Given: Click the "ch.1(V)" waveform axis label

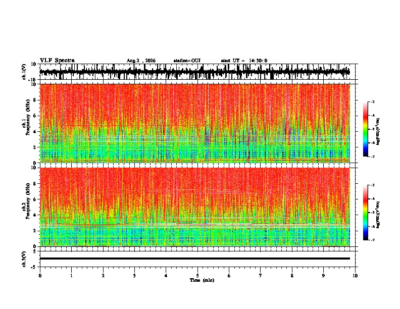Looking at the screenshot, I should click(24, 72).
